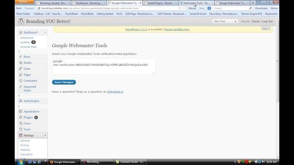Click the Downloads toolbar button
The image size is (294, 165).
[x=261, y=8]
